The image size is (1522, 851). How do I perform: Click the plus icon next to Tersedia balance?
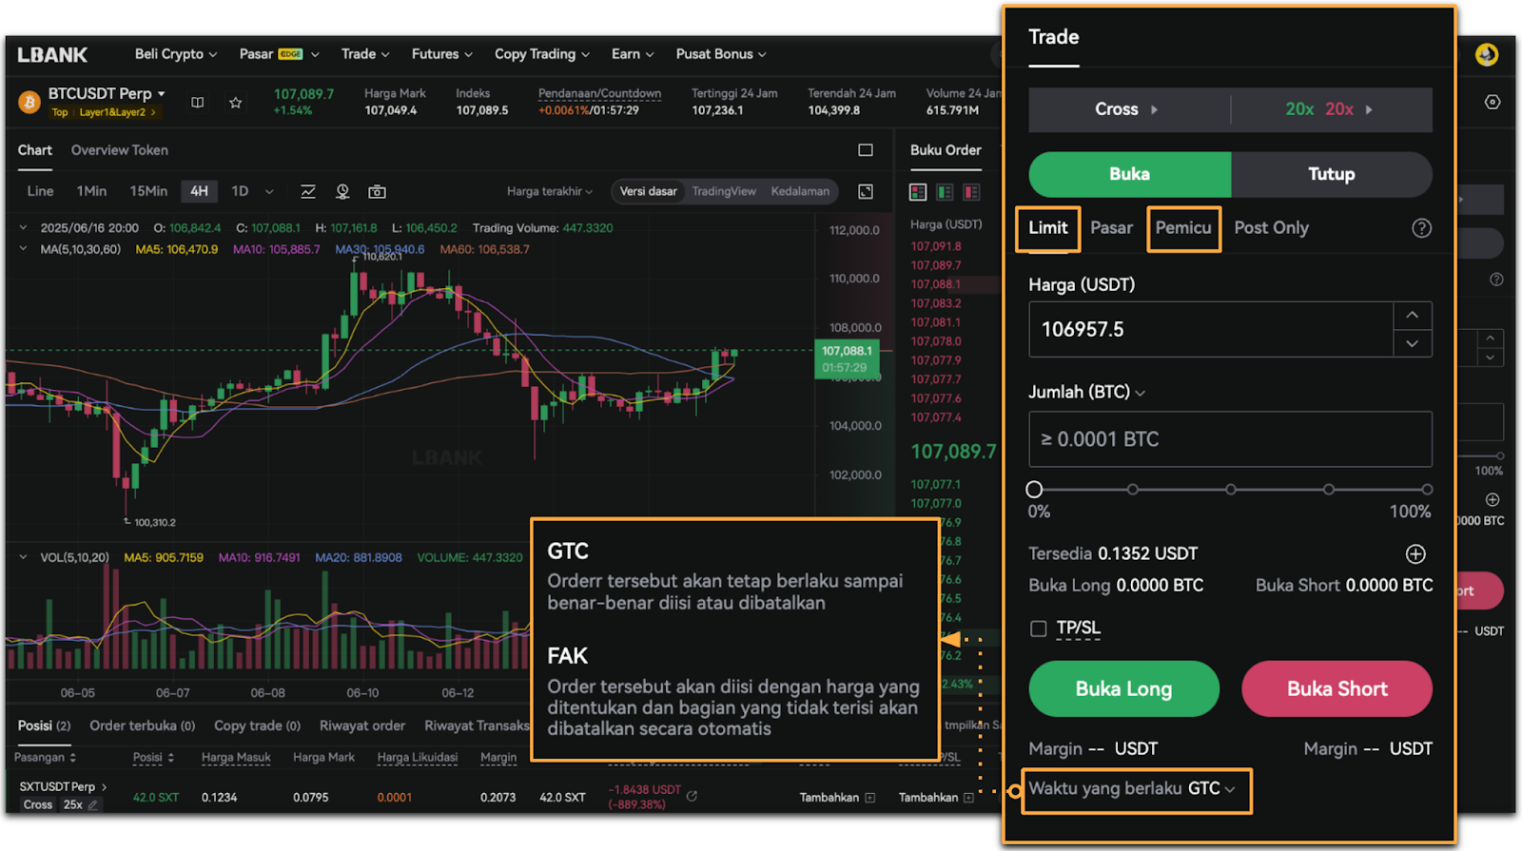pos(1415,554)
